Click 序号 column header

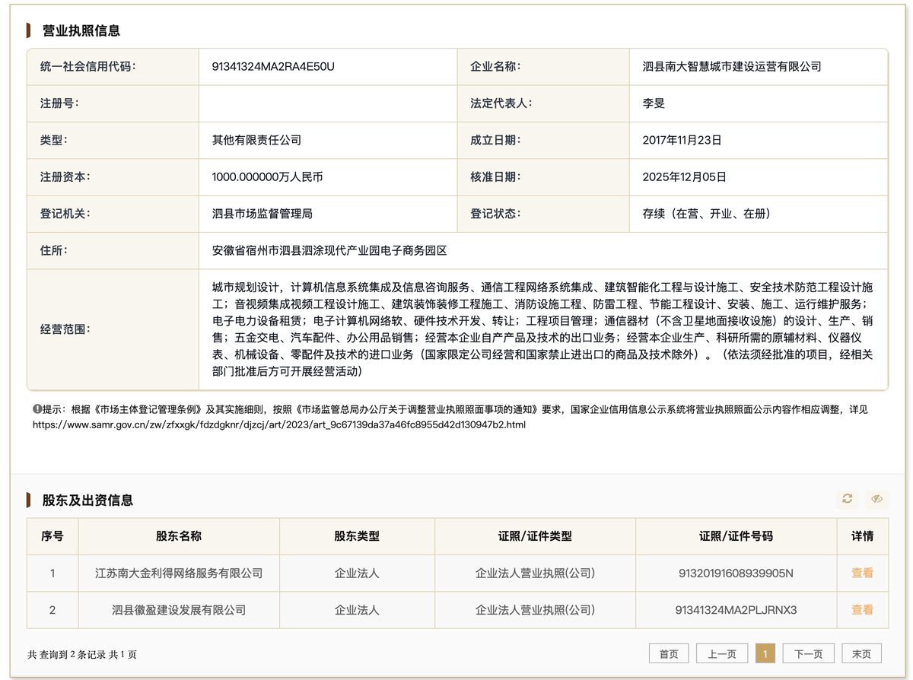[x=52, y=536]
